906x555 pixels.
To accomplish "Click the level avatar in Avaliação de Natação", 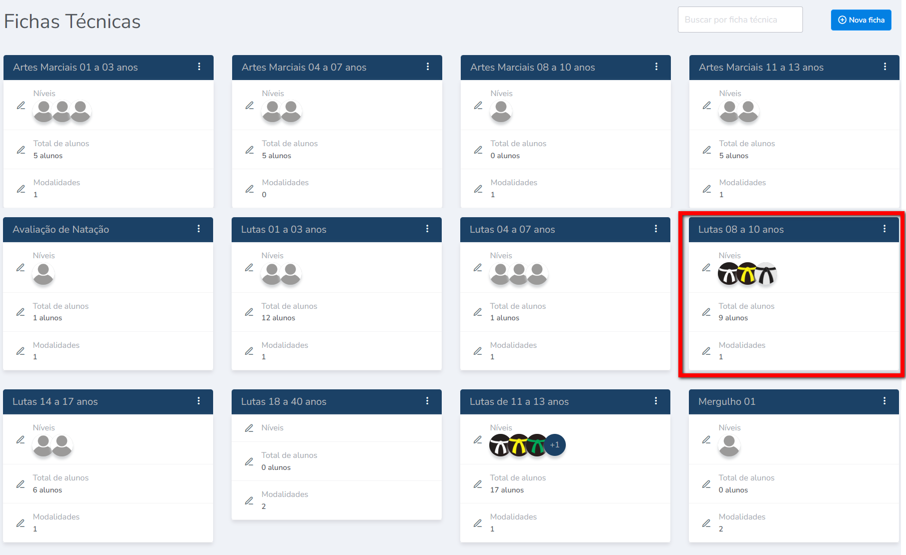I will click(44, 274).
